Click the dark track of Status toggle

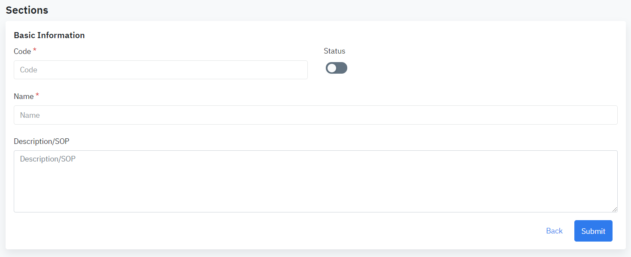(342, 68)
